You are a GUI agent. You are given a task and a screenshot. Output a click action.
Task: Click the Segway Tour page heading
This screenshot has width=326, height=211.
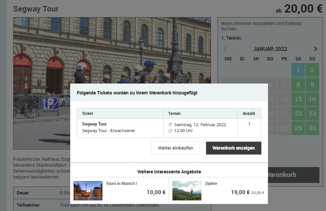pyautogui.click(x=36, y=9)
